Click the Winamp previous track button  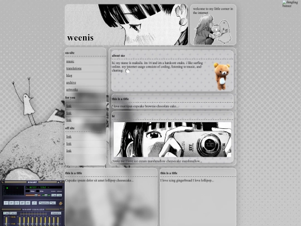coord(6,203)
